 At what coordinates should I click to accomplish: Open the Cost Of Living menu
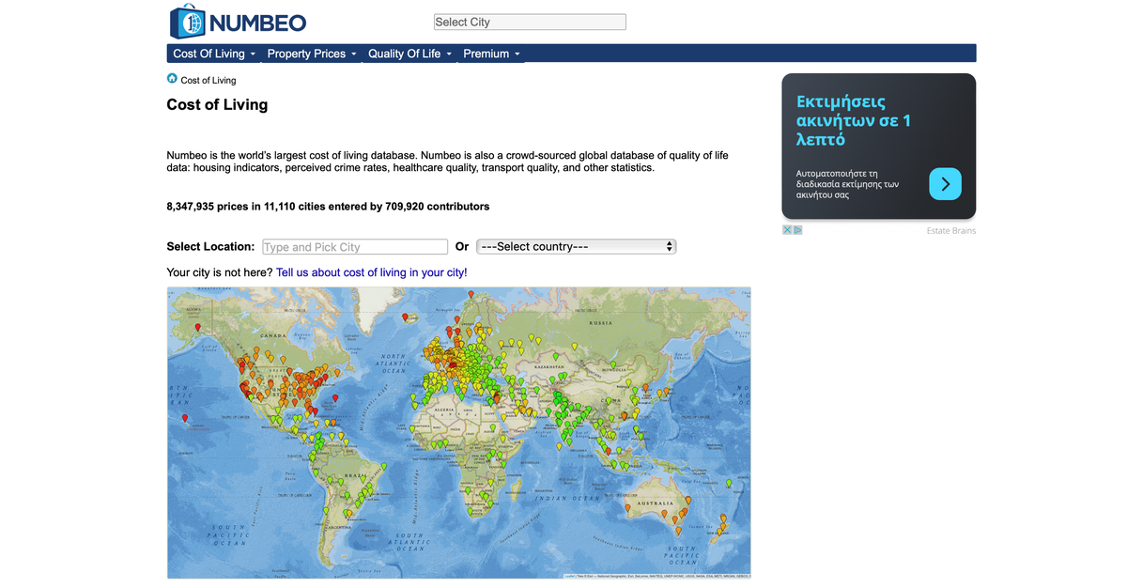(x=214, y=54)
